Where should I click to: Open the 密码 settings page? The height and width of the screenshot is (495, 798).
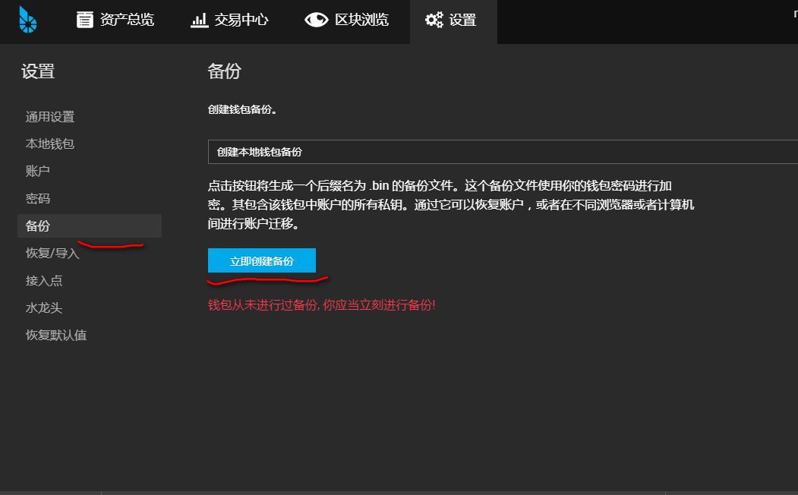[38, 198]
